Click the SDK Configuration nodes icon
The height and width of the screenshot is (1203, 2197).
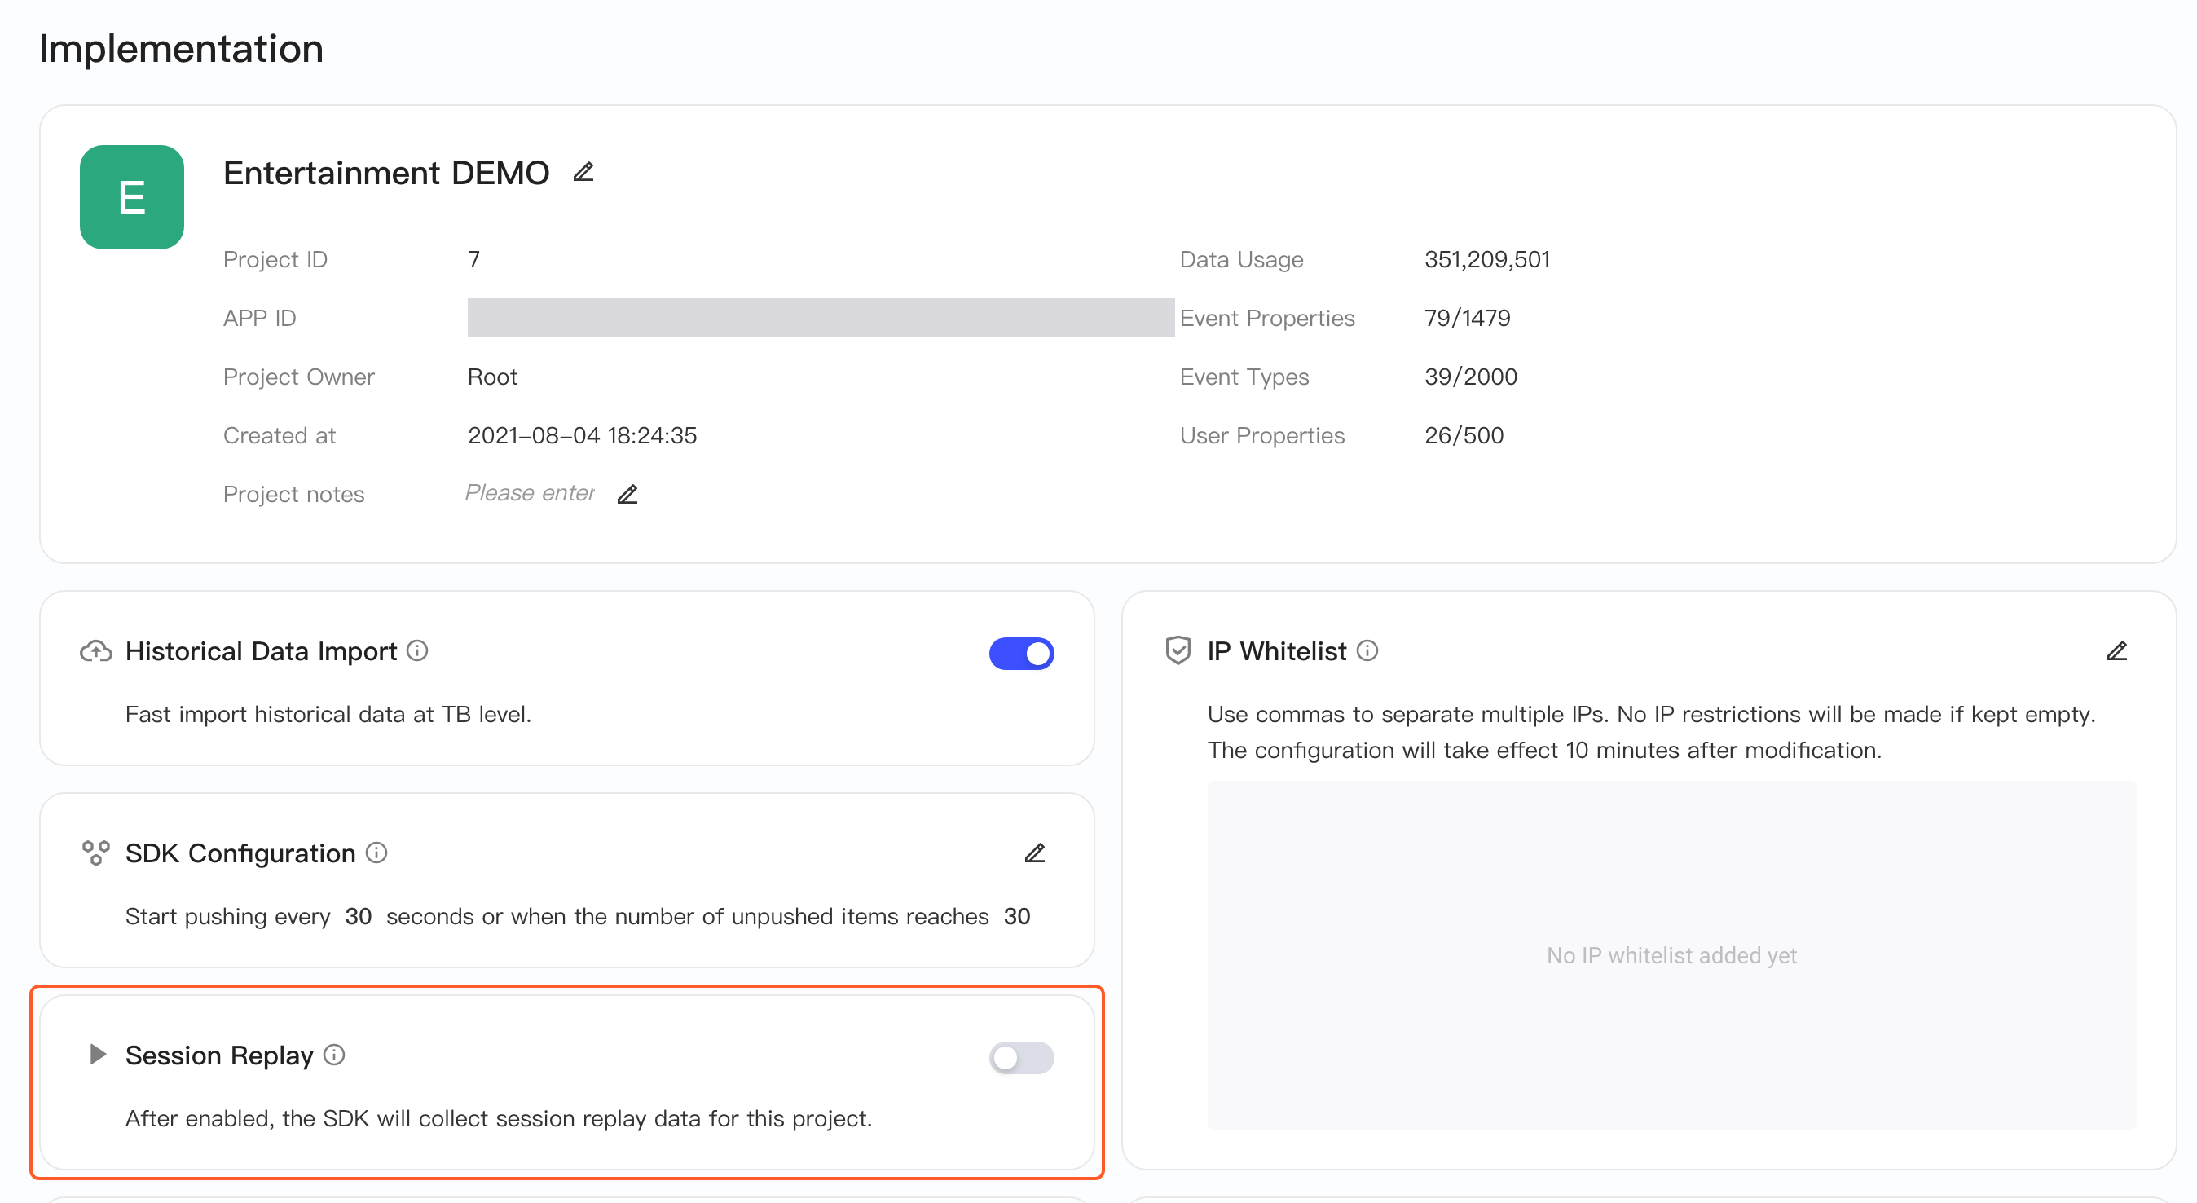coord(95,853)
